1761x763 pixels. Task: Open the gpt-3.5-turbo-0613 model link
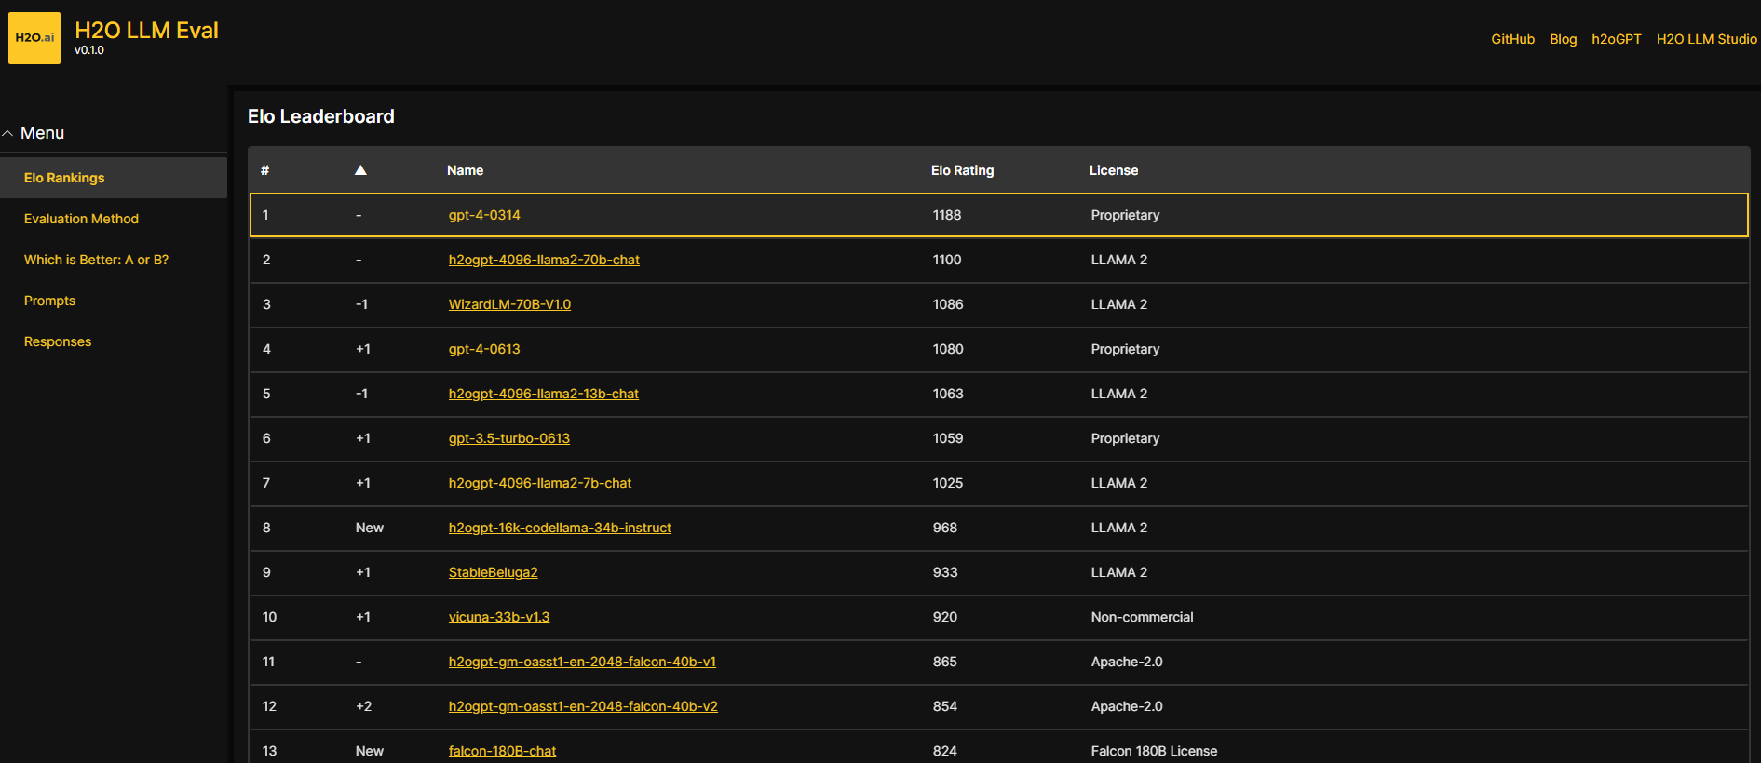click(509, 438)
